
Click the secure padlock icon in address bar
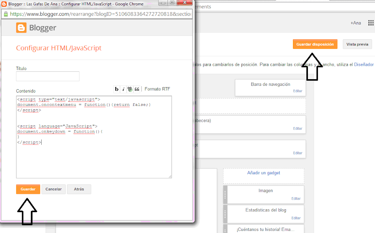pos(6,14)
